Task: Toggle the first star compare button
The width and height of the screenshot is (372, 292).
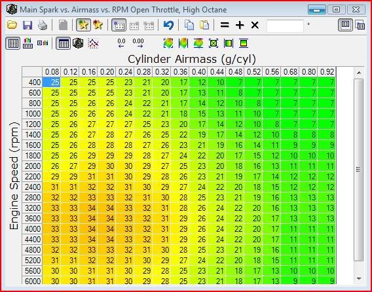Action: (84, 25)
